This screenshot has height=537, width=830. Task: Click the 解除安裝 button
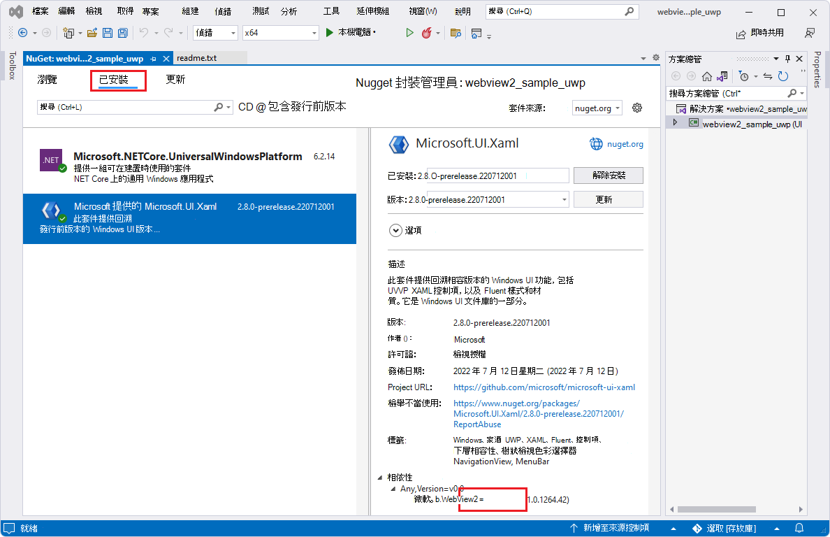[609, 175]
